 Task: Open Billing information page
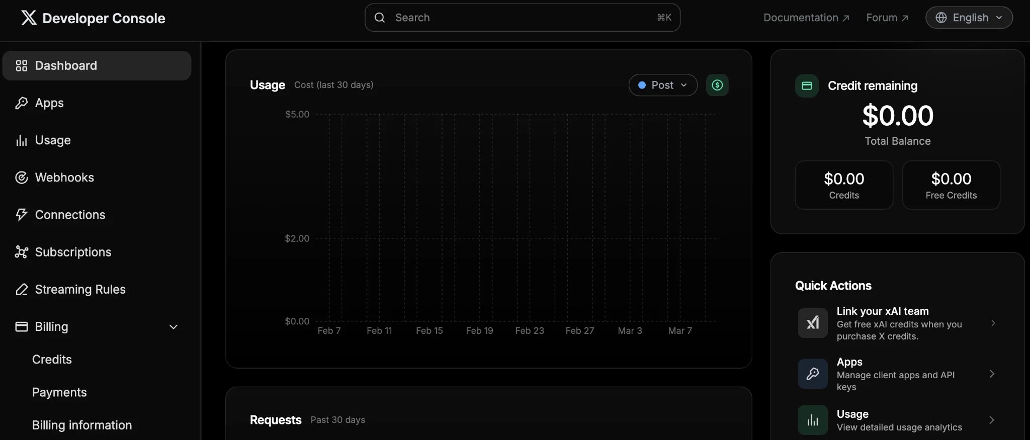click(x=82, y=425)
